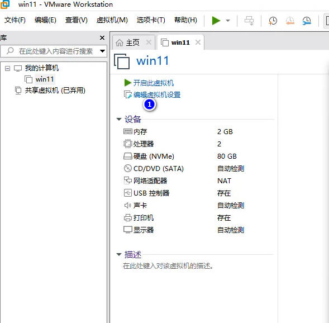This screenshot has height=323, width=329.
Task: Open the 查看(V) menu
Action: (x=76, y=20)
